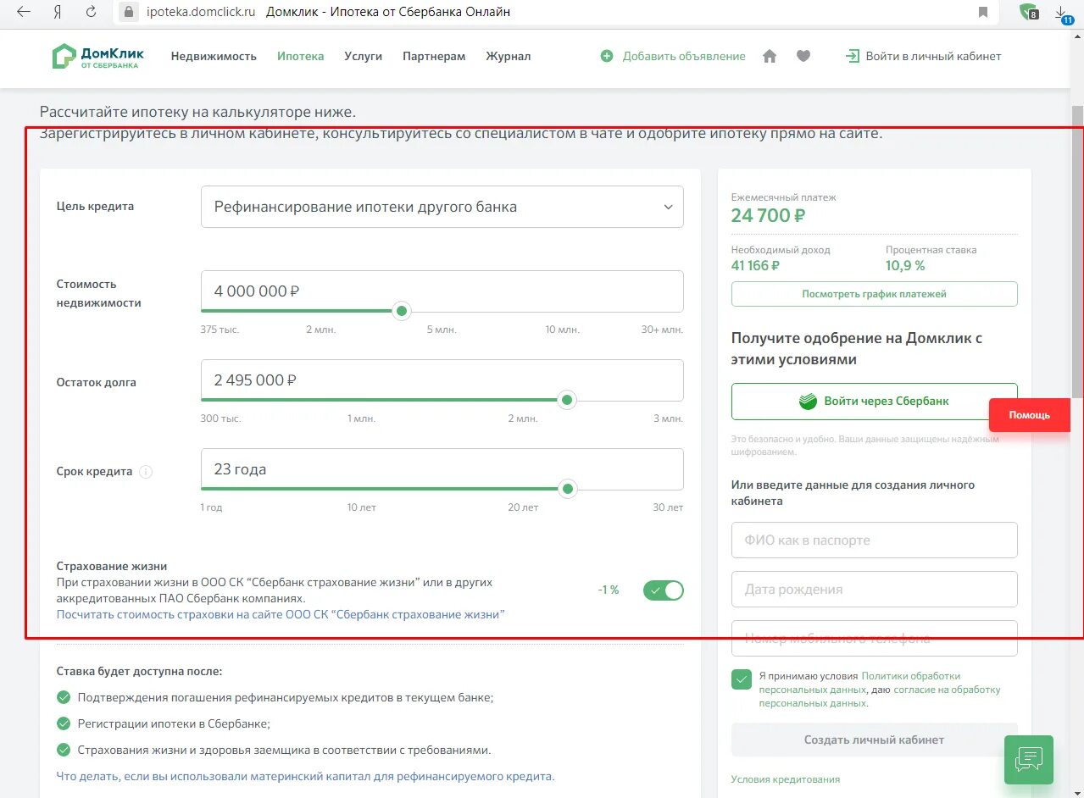1084x798 pixels.
Task: Click the browser address bar URL
Action: coord(201,12)
